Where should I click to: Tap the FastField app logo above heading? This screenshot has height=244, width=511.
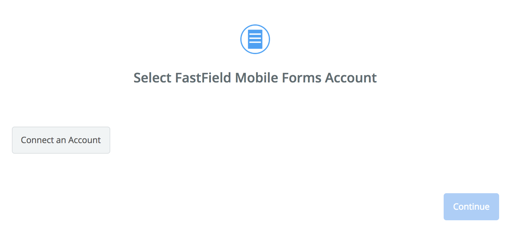[255, 39]
